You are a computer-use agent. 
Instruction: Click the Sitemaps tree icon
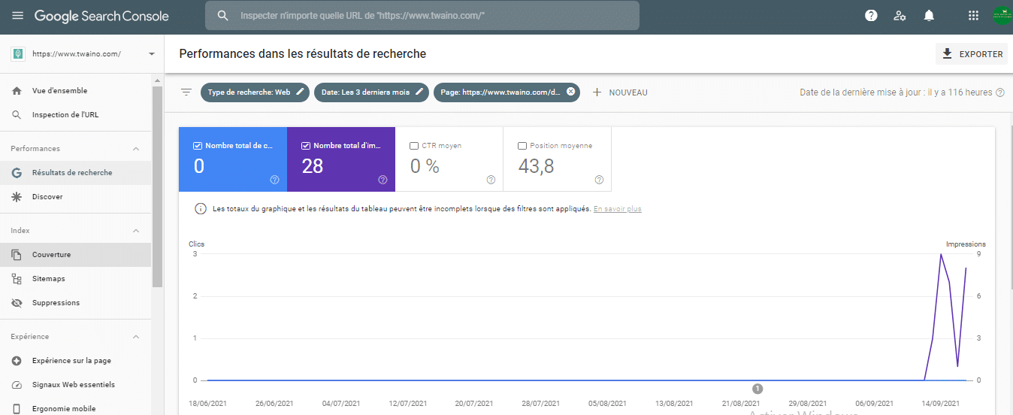pyautogui.click(x=17, y=279)
